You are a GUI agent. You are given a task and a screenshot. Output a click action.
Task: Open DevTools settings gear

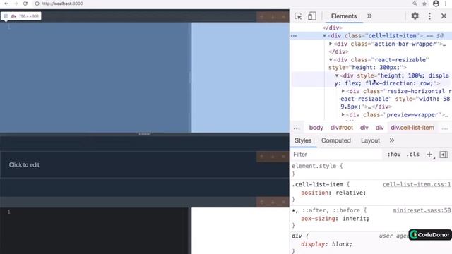coord(415,16)
